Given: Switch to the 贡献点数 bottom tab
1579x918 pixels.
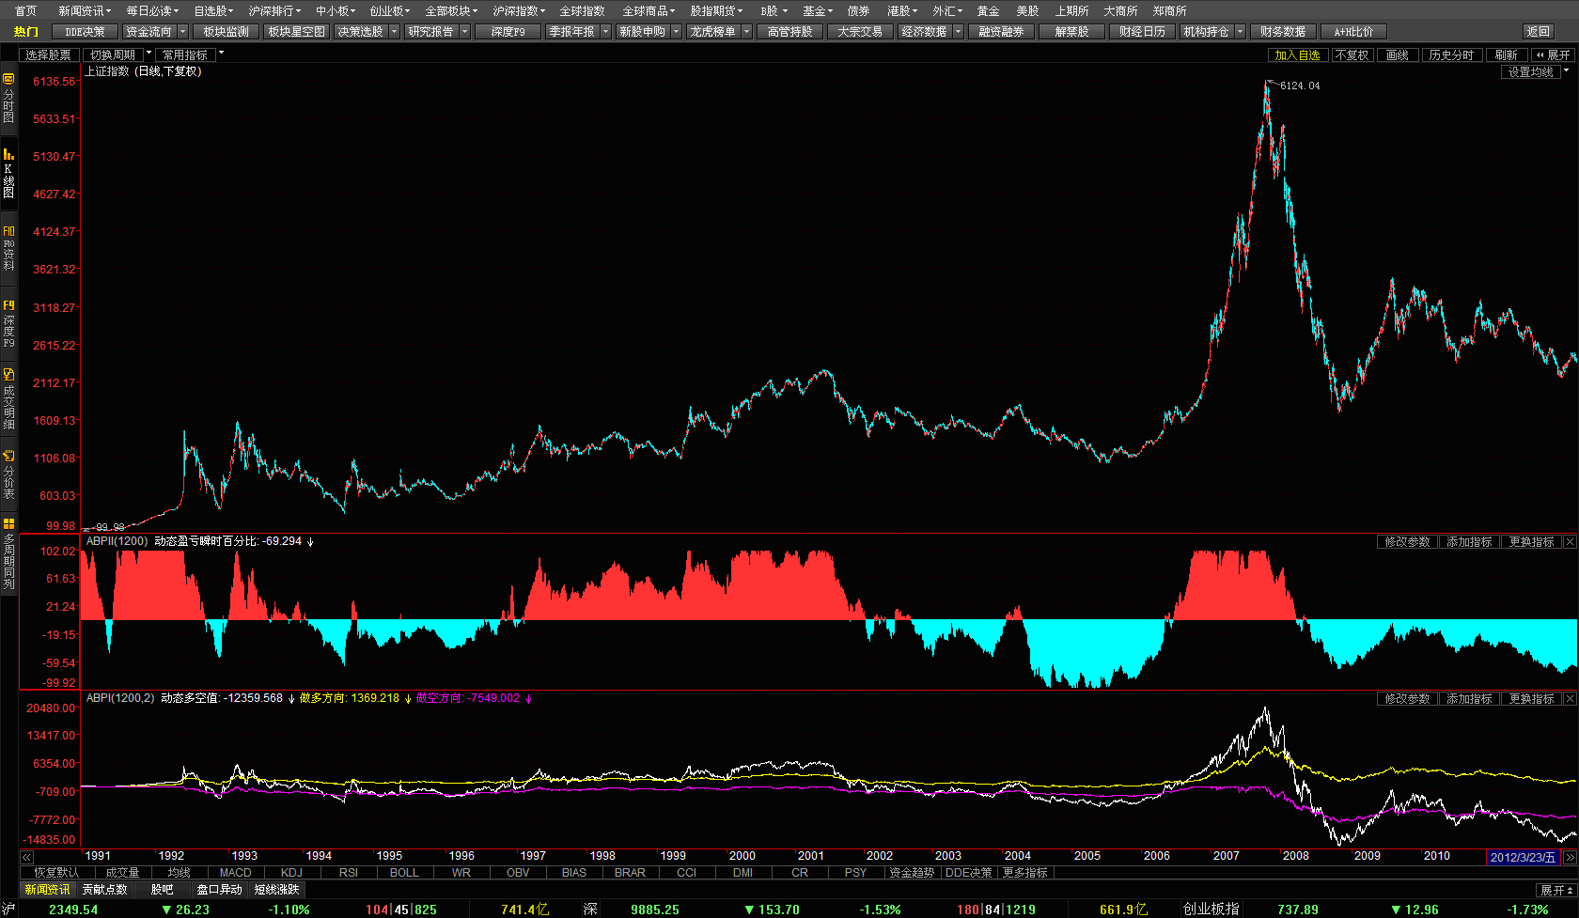Looking at the screenshot, I should (x=104, y=890).
